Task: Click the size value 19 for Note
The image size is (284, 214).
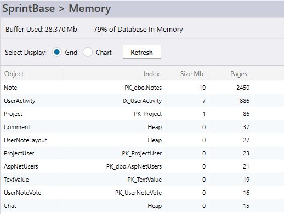Action: (x=202, y=88)
